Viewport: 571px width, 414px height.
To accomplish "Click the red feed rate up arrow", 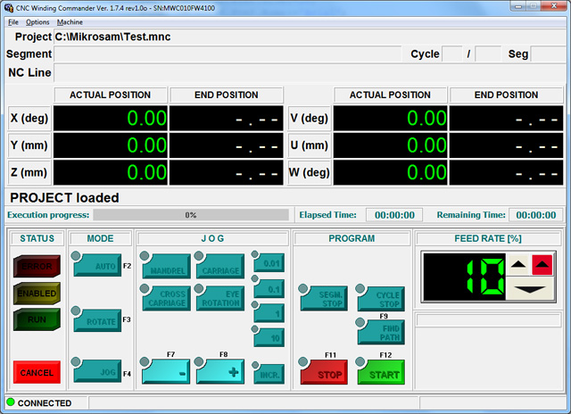I will pyautogui.click(x=542, y=265).
